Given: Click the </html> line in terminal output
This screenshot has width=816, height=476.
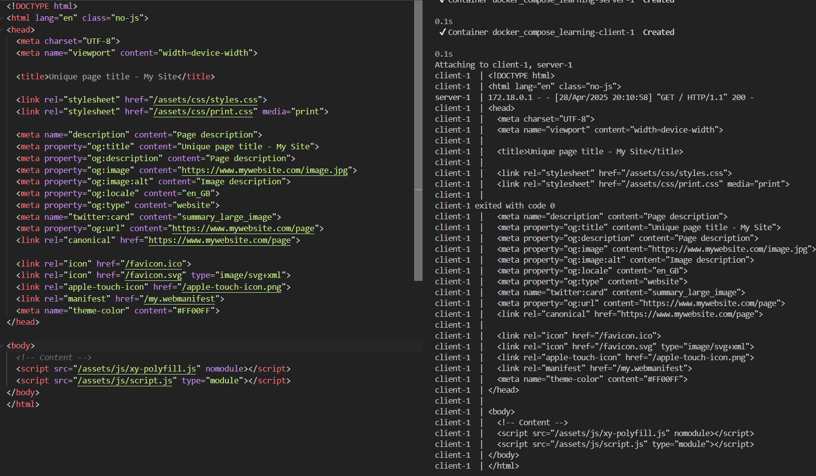Looking at the screenshot, I should [x=504, y=466].
